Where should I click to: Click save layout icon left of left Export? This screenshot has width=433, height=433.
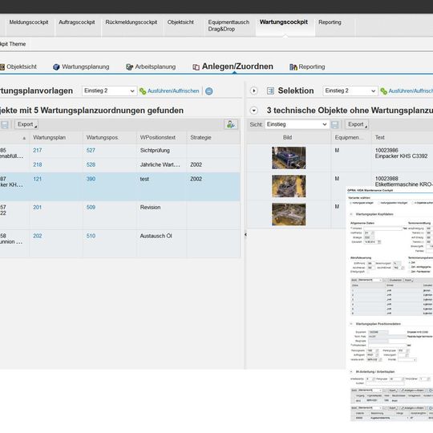(x=5, y=124)
